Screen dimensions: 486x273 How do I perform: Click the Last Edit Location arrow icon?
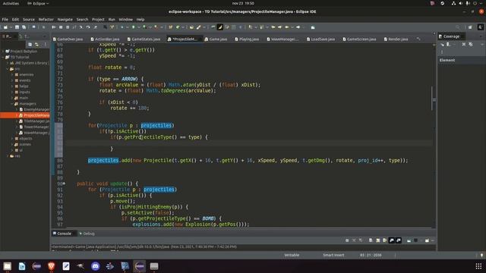pyautogui.click(x=273, y=27)
